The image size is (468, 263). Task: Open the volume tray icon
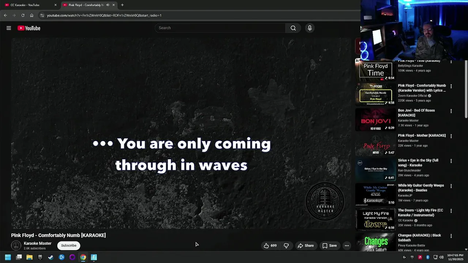point(441,257)
